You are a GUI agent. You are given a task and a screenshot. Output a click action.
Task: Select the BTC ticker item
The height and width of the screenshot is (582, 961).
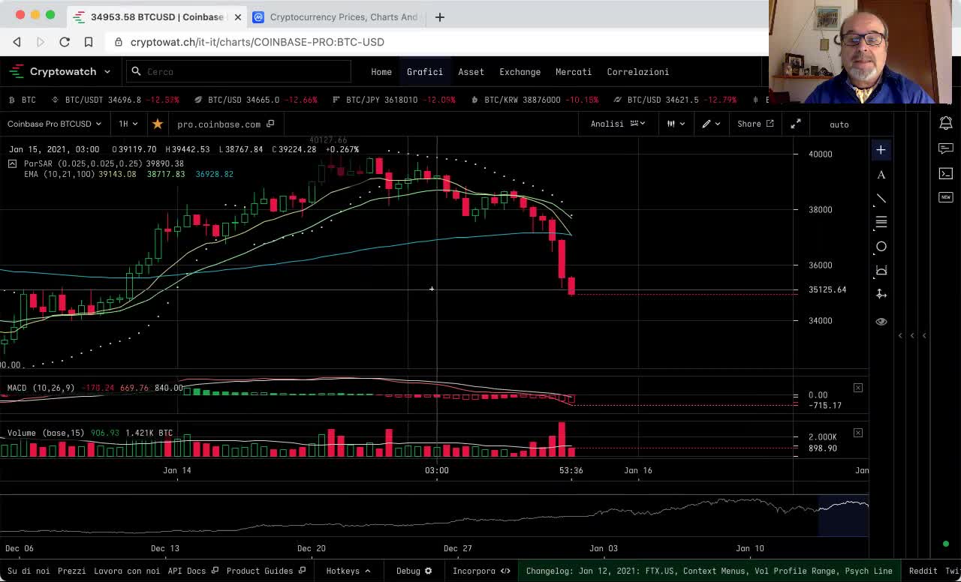coord(23,100)
